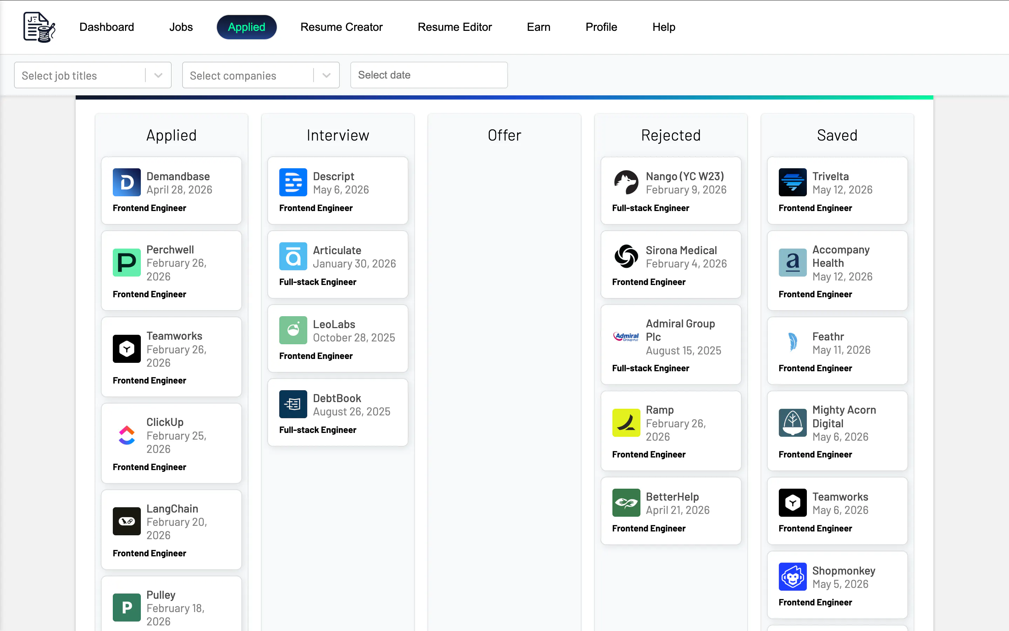Click the Teamworks logo in Applied column
The width and height of the screenshot is (1009, 631).
pos(127,349)
